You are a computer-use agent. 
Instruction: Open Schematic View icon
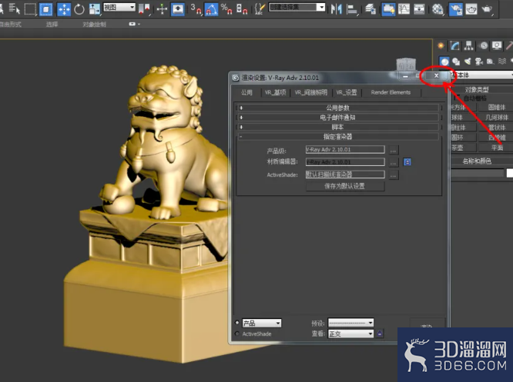419,9
